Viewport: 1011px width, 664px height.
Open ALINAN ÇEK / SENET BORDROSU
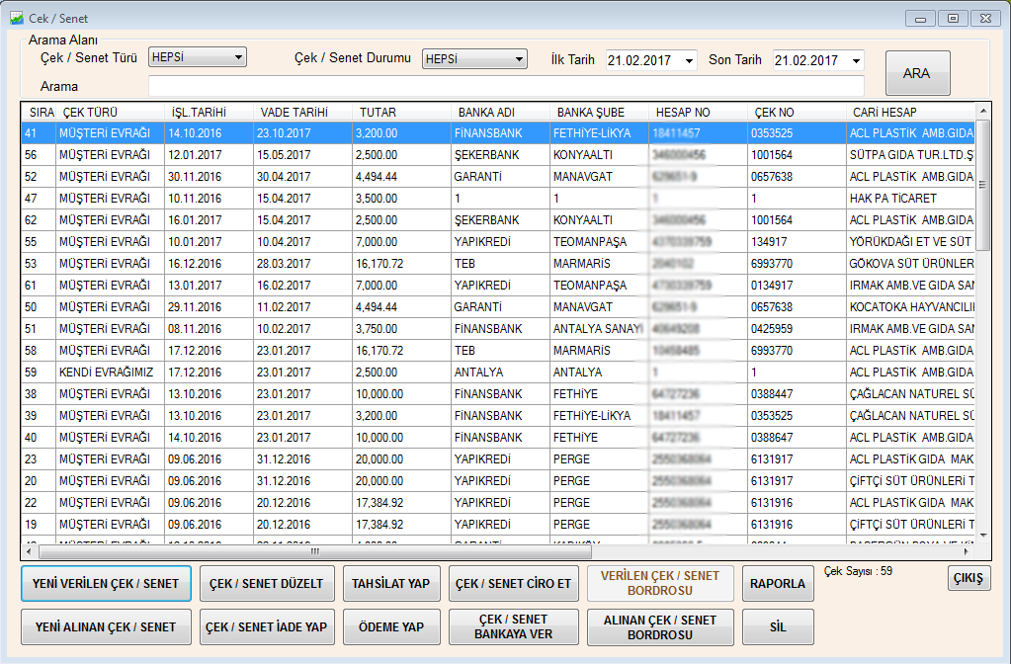[x=660, y=626]
